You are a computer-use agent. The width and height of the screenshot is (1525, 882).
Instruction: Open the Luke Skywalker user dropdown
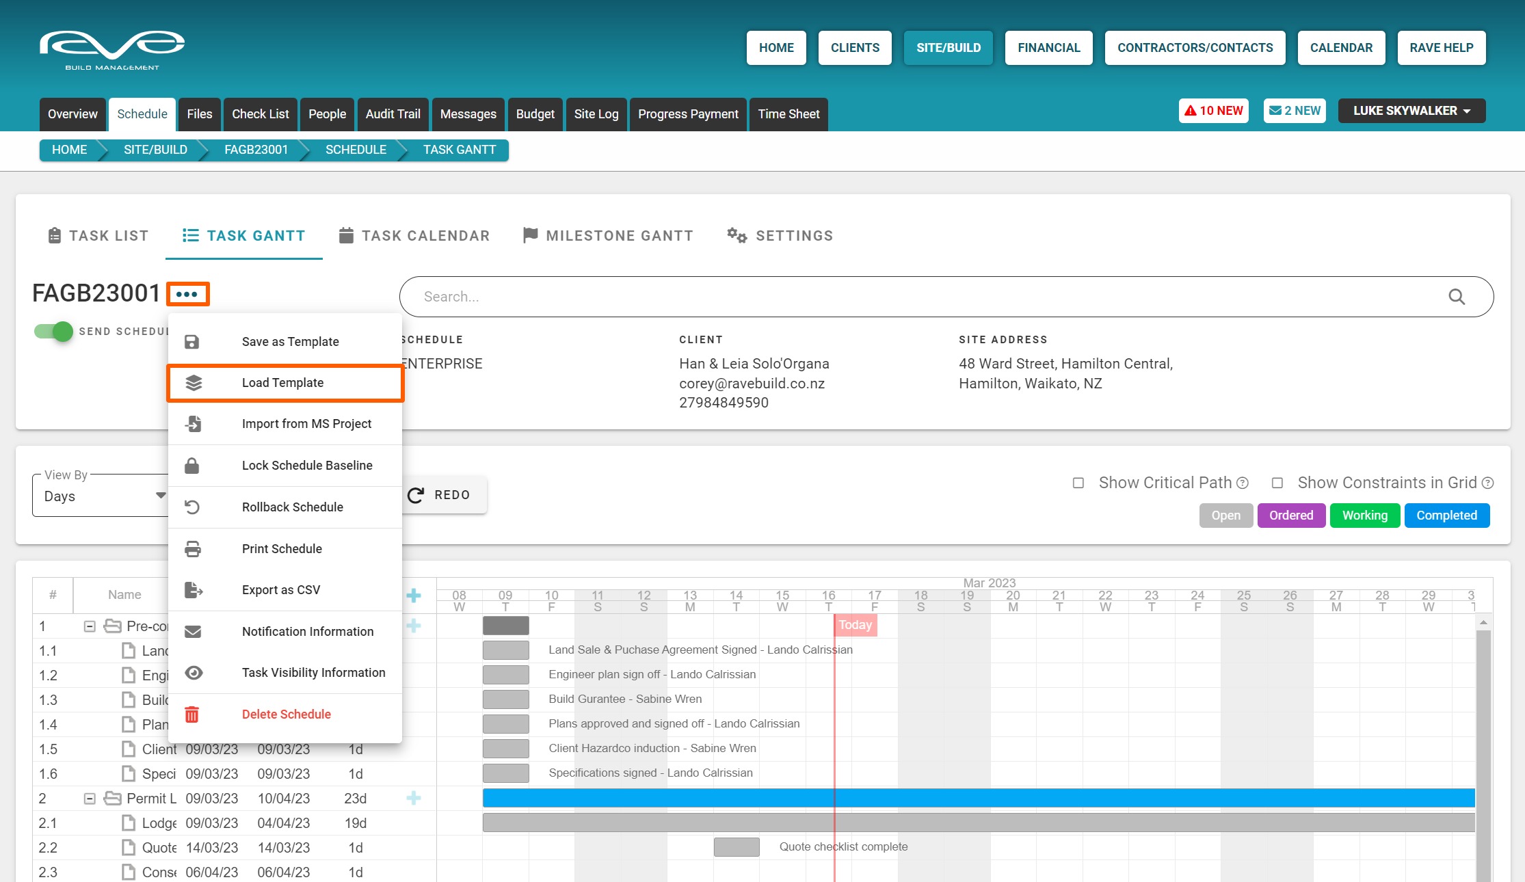pos(1411,111)
